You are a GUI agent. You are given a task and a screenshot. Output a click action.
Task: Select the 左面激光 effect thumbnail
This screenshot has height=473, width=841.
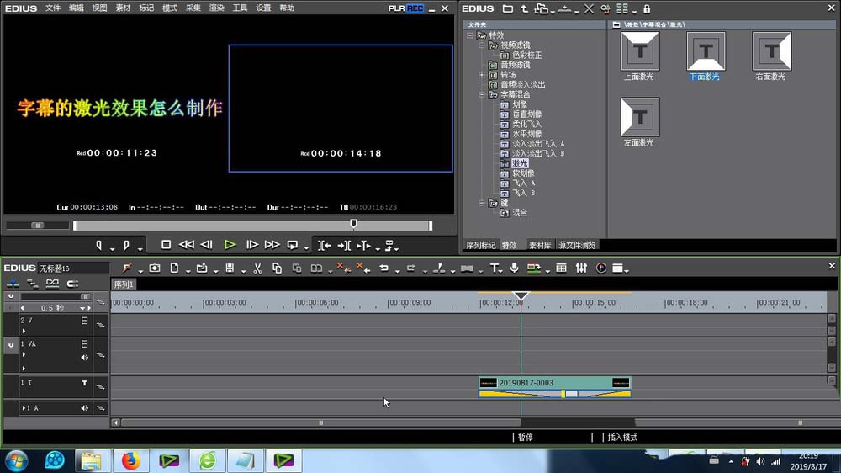[x=640, y=117]
